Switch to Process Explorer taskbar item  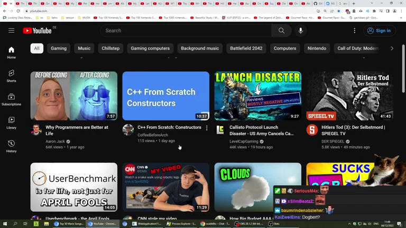tap(181, 224)
